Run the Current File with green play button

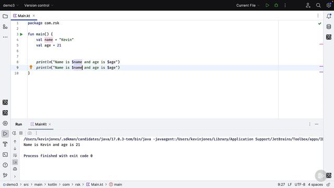click(267, 5)
